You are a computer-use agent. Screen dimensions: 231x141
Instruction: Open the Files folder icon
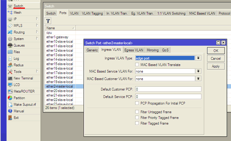coord(10,52)
